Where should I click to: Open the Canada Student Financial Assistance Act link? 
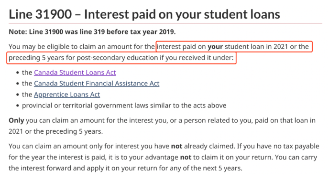coord(97,84)
